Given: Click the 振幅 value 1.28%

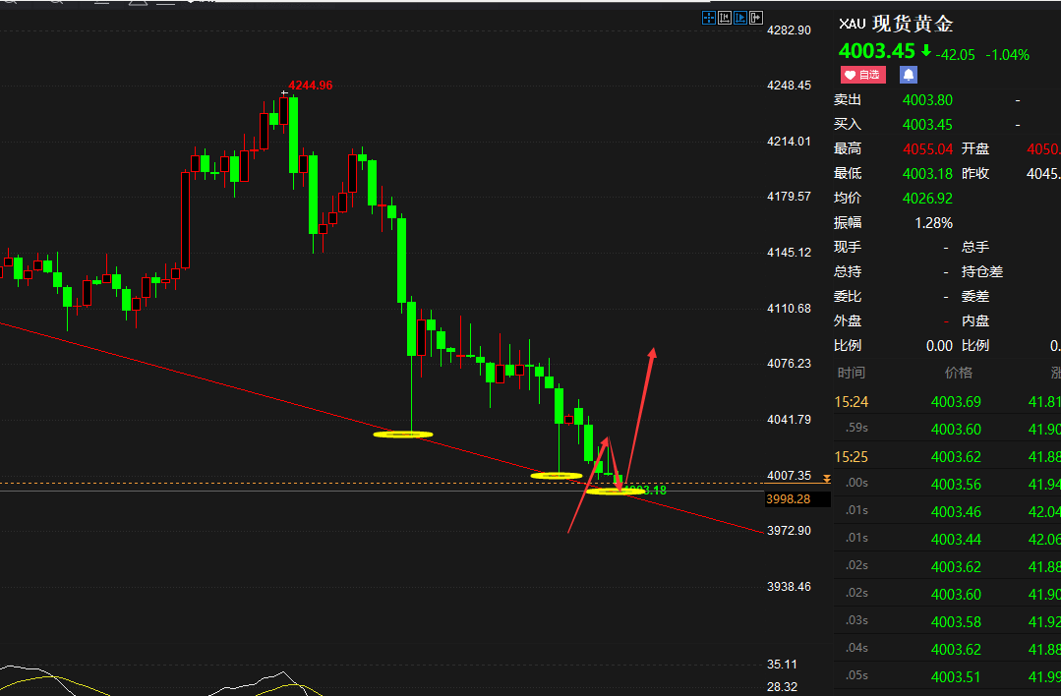Looking at the screenshot, I should 934,223.
